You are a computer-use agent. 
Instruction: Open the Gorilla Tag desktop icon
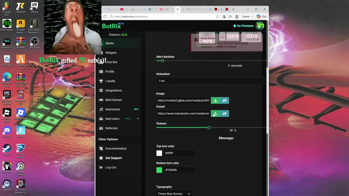(7, 168)
